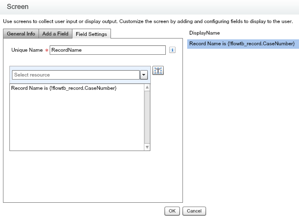
Task: Click the Unique Name text field
Action: [x=107, y=50]
